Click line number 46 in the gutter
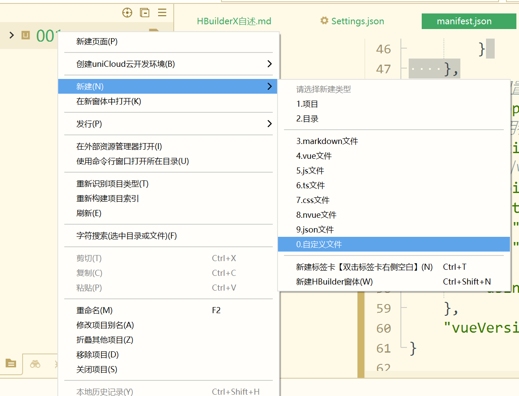This screenshot has height=396, width=519. click(383, 49)
